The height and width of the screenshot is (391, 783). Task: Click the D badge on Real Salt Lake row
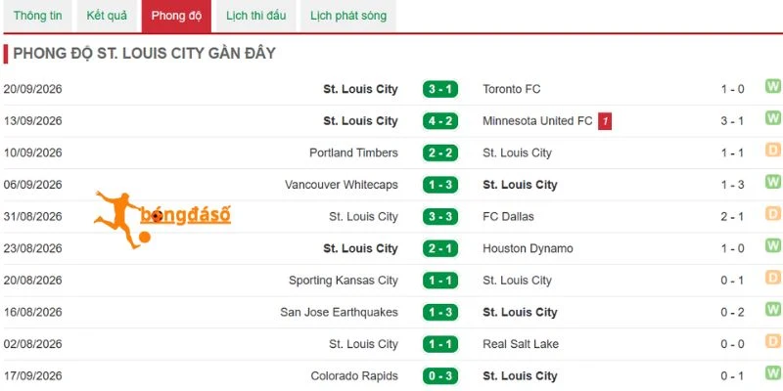773,341
